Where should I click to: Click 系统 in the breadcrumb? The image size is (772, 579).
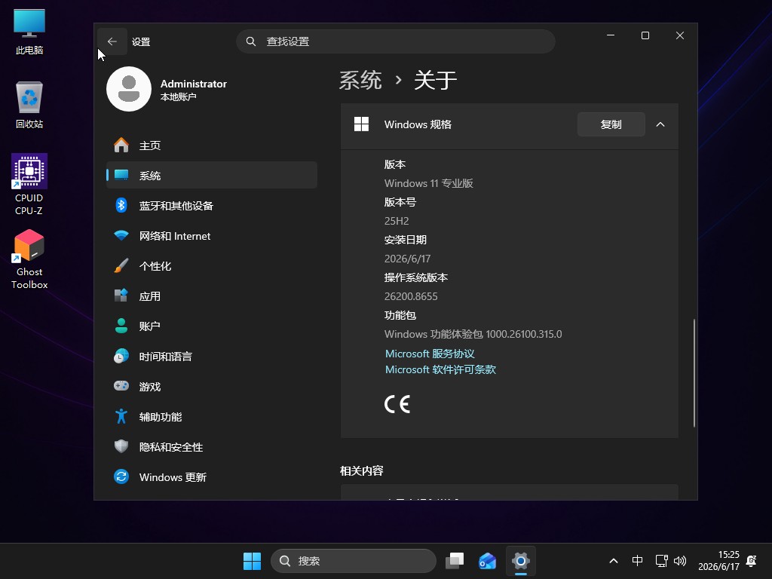pos(360,80)
